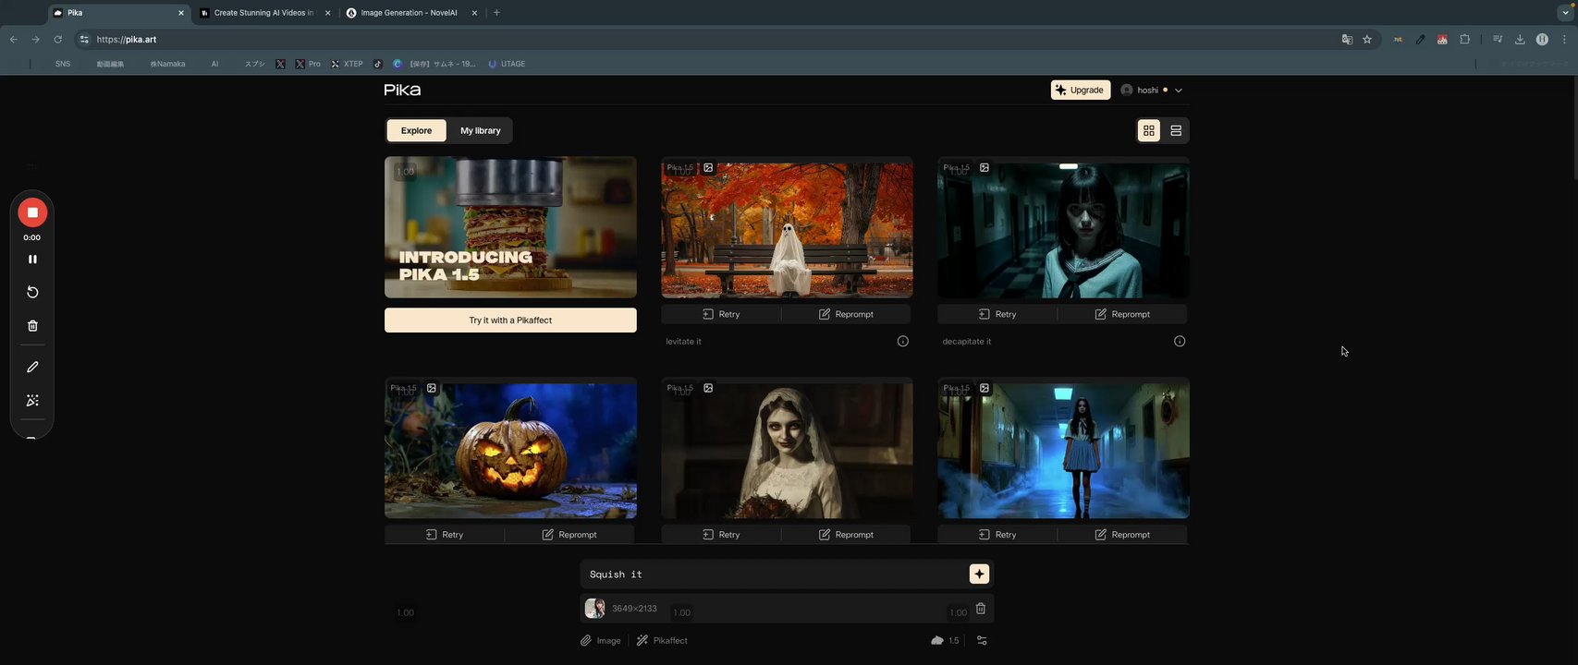Reprompt the decapitate it schoolgirl video
Screen dimensions: 1578x665
(x=1122, y=314)
